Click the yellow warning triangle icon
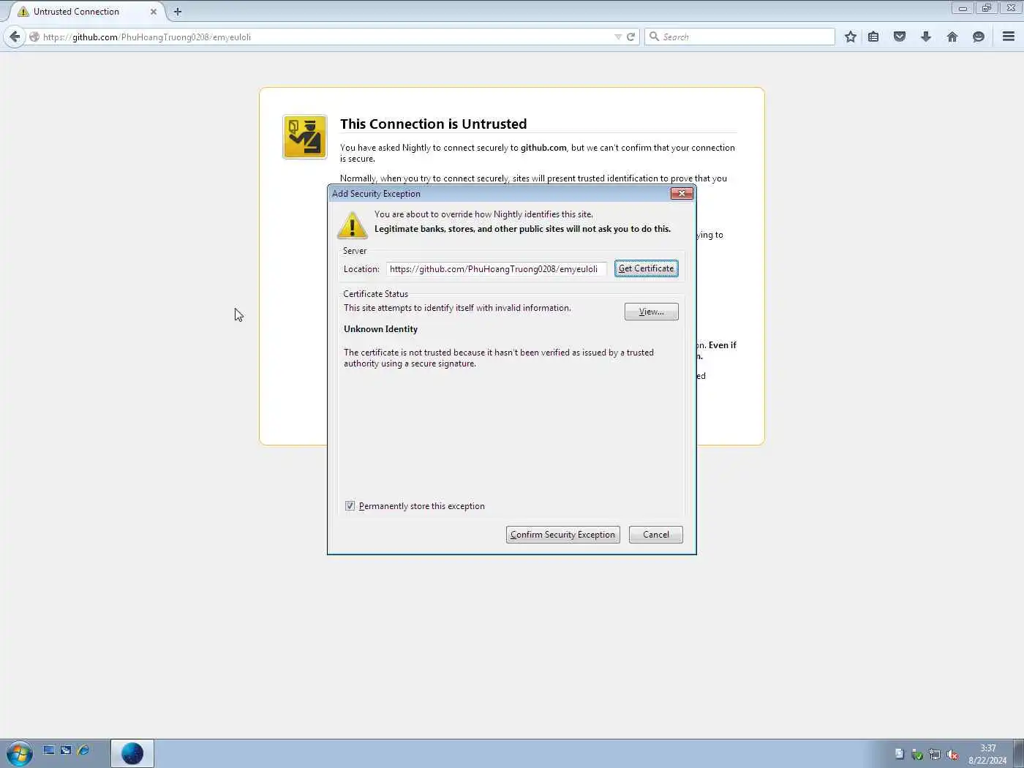Image resolution: width=1024 pixels, height=768 pixels. [353, 225]
